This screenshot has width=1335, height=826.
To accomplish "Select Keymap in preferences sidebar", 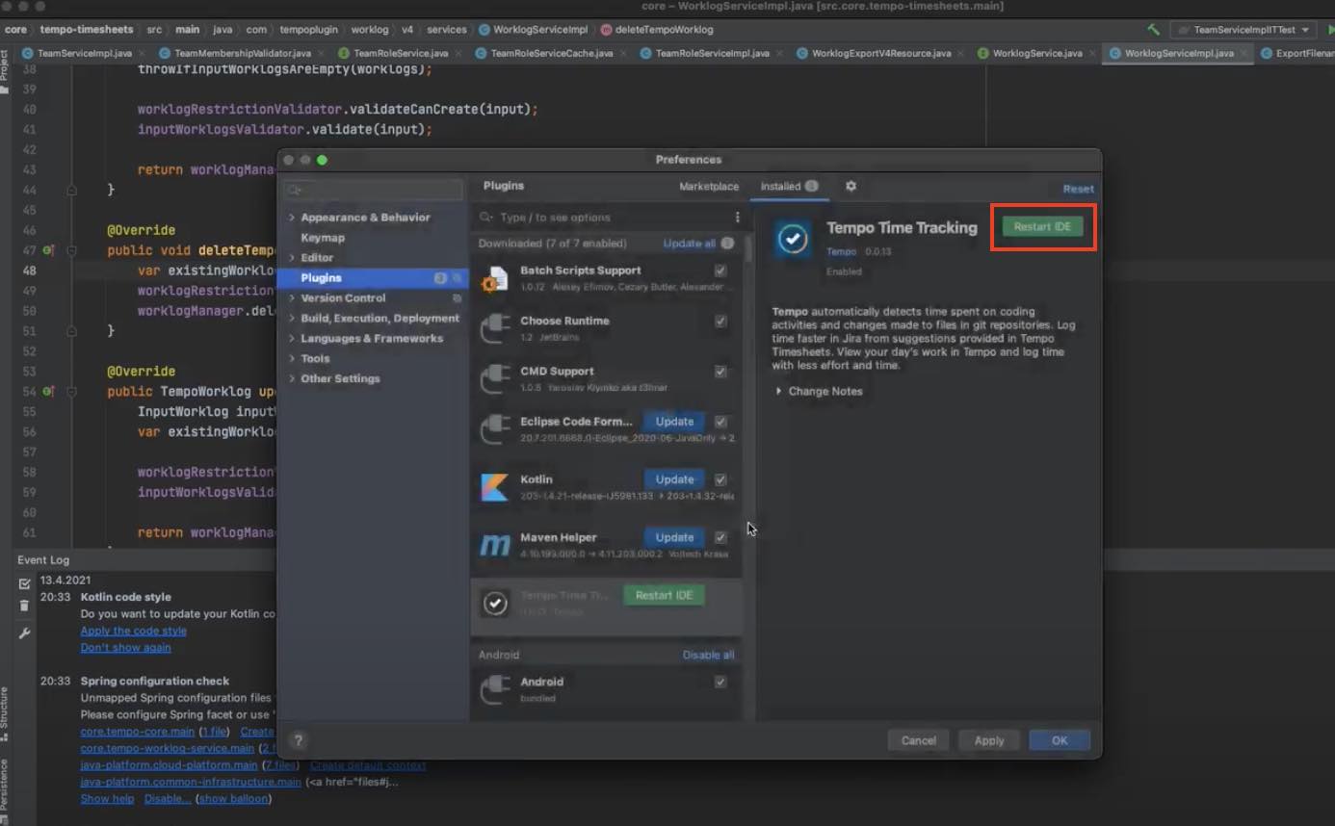I will (x=323, y=238).
